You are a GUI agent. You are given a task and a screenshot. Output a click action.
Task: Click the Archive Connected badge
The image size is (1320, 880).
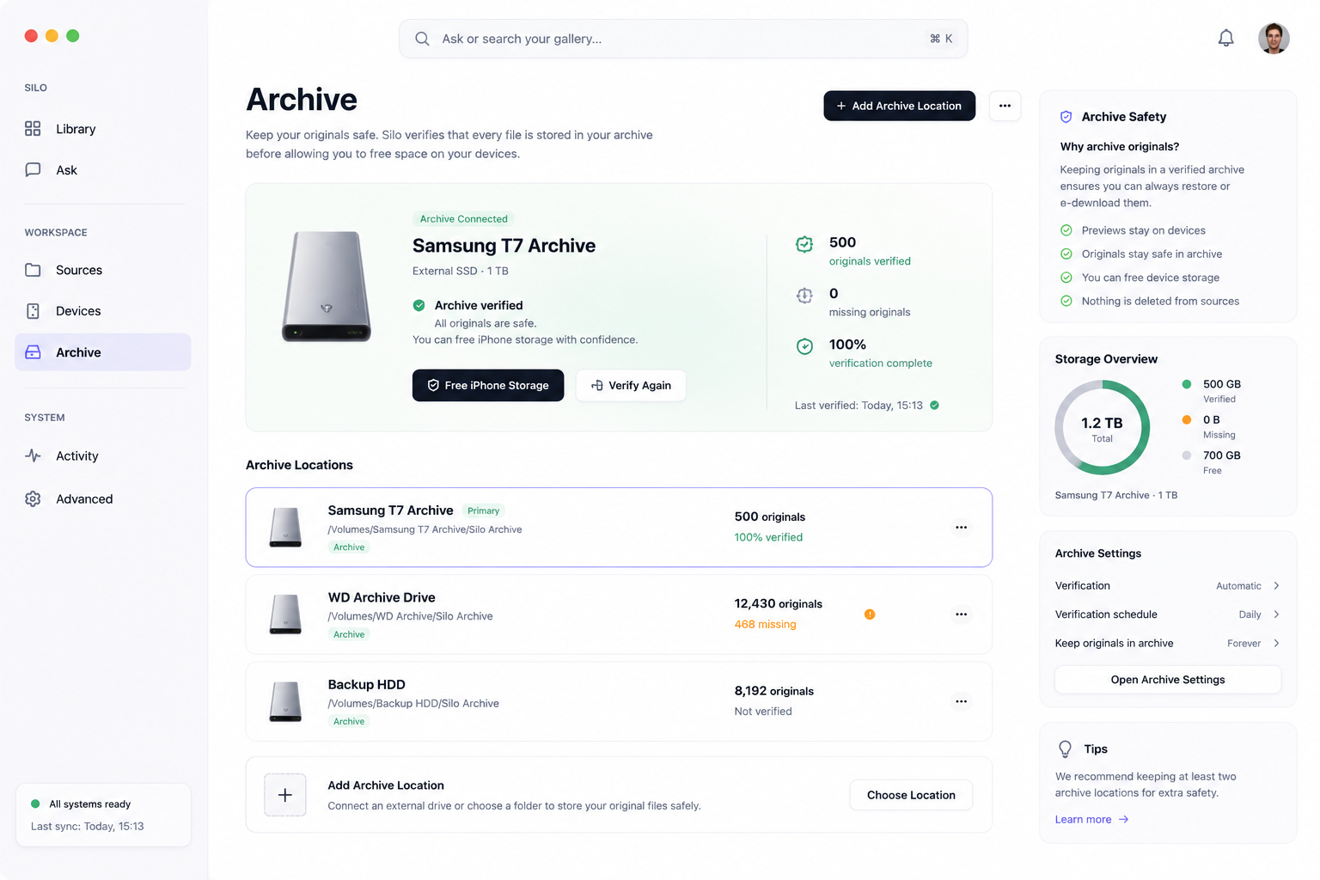(464, 218)
